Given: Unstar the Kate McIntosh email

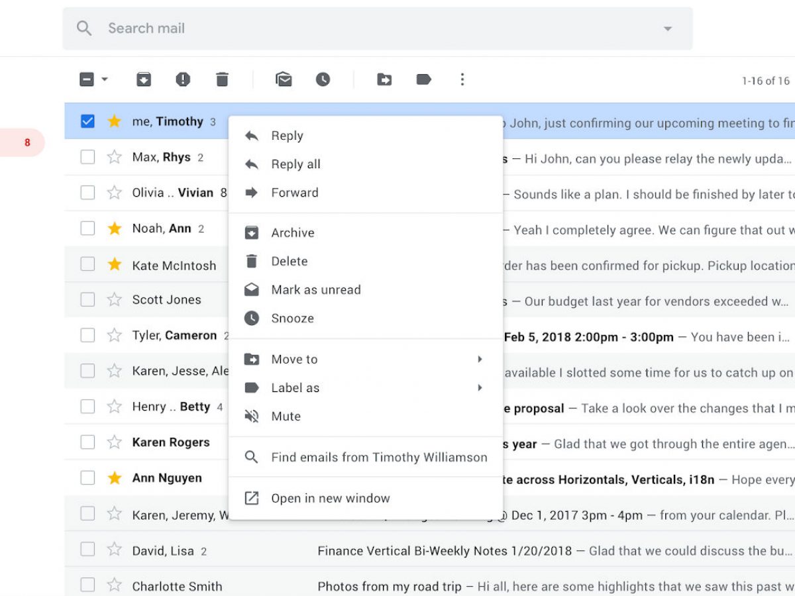Looking at the screenshot, I should 115,265.
